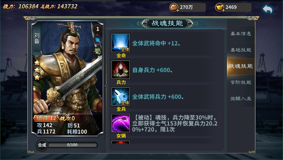
Task: Click the 0/100 synthesis progress bar
Action: coord(73,145)
